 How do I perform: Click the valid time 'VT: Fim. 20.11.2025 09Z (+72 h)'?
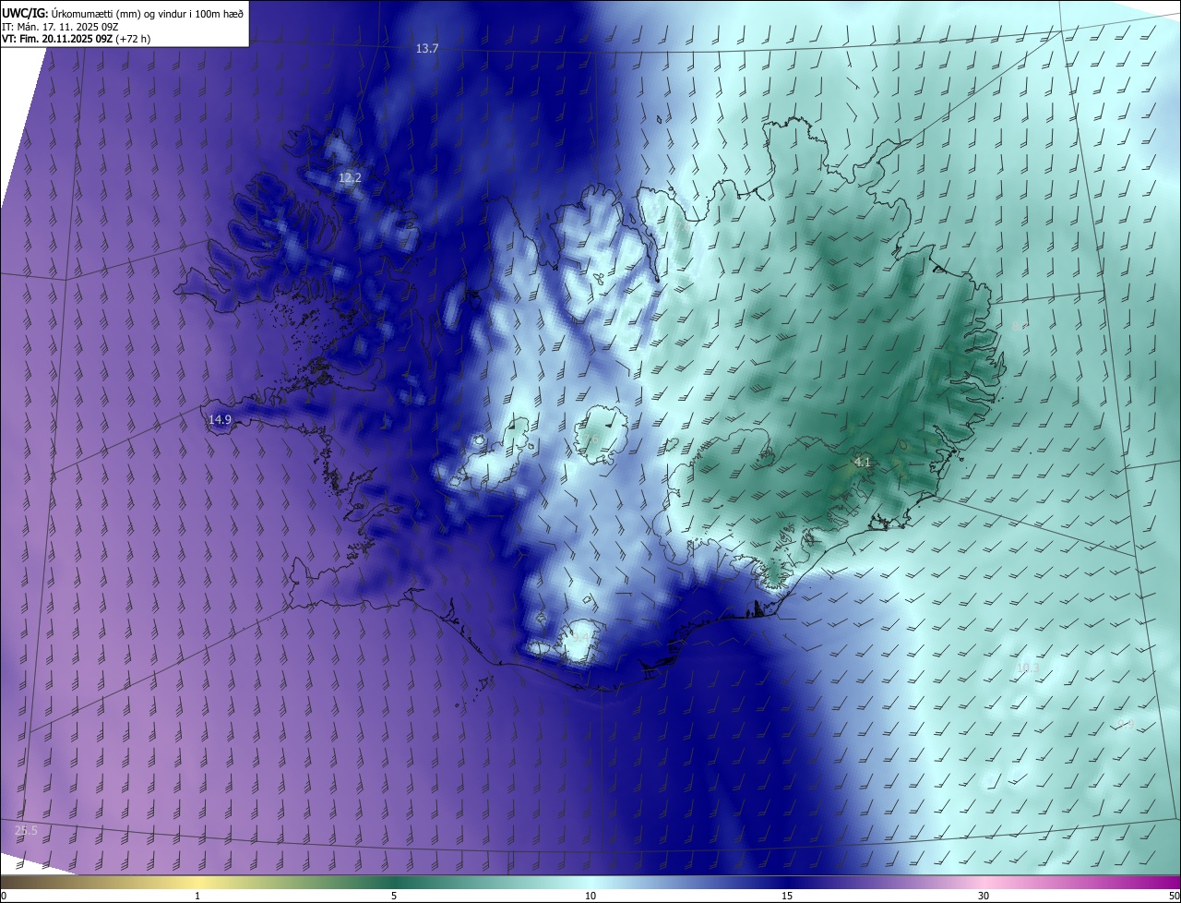click(x=76, y=39)
